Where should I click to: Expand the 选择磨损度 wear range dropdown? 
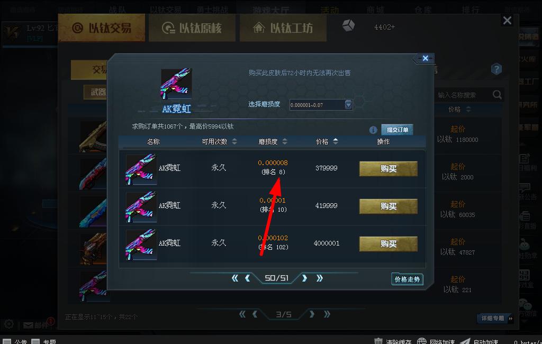click(x=348, y=104)
